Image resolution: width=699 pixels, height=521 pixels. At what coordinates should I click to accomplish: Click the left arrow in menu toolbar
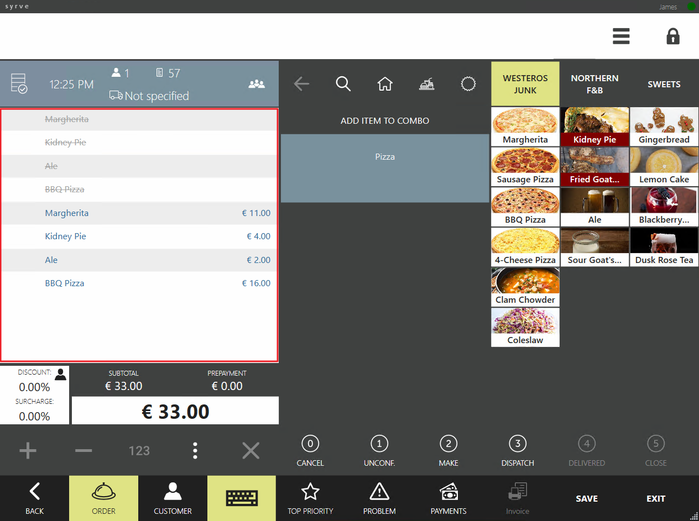(x=301, y=84)
